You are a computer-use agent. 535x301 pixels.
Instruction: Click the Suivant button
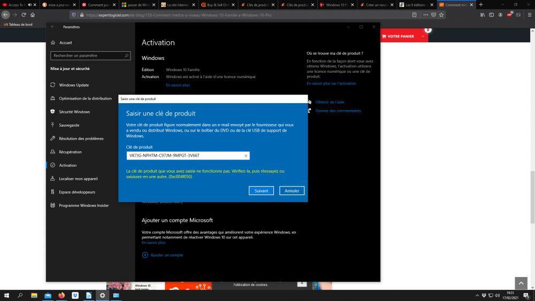tap(261, 191)
